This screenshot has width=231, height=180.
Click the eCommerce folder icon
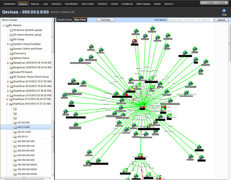[x=11, y=53]
